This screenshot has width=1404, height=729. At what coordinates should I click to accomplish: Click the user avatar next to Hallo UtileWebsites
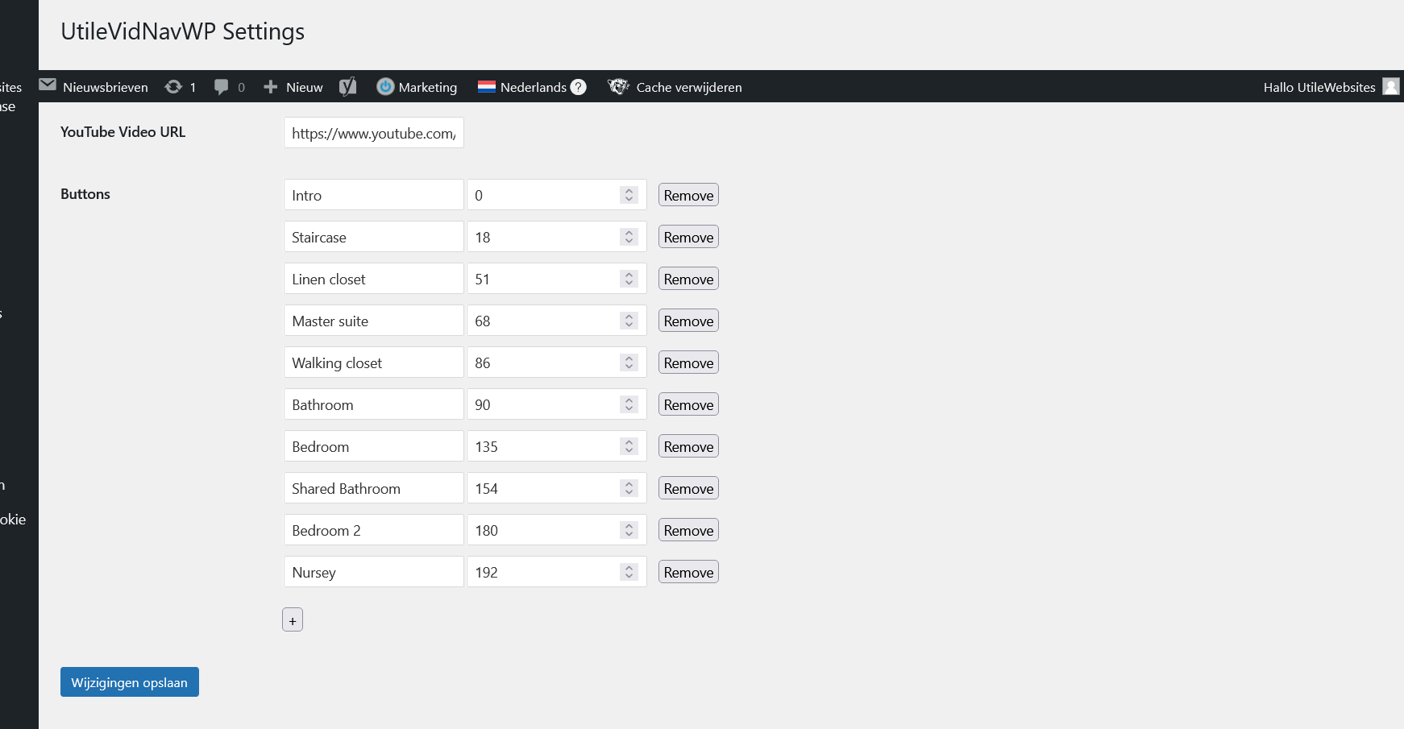[1390, 87]
